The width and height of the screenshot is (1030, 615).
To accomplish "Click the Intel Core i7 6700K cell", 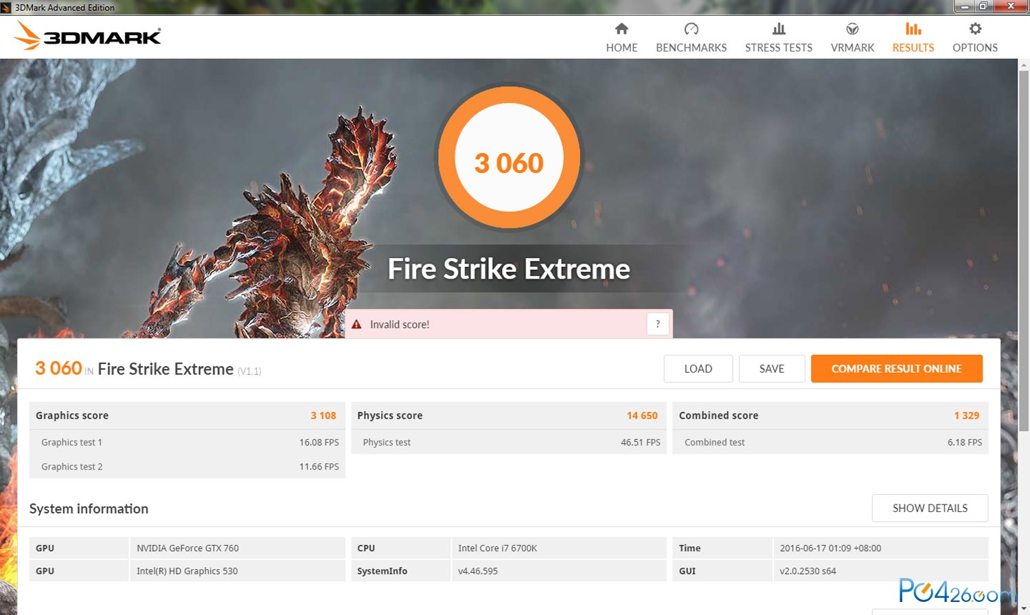I will (x=559, y=548).
